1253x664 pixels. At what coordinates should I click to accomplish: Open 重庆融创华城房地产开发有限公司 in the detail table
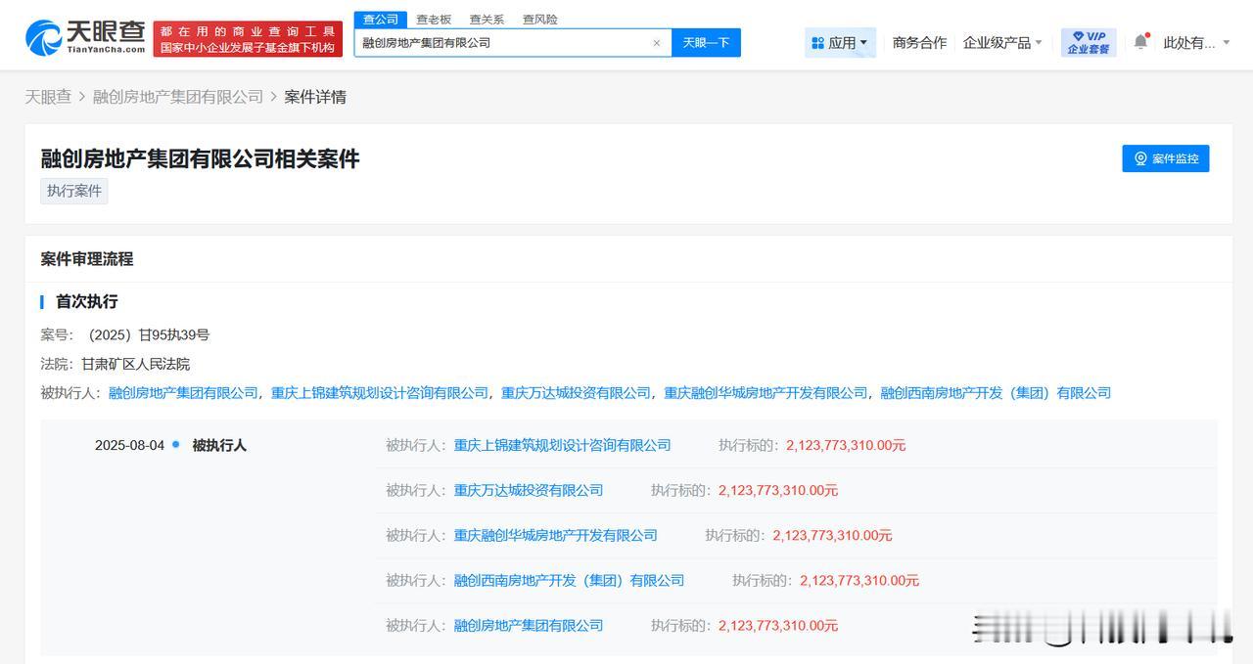point(555,535)
